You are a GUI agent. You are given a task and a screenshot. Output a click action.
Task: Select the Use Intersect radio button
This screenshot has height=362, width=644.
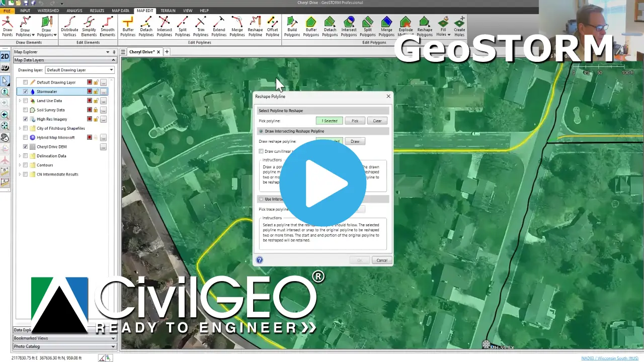click(261, 199)
